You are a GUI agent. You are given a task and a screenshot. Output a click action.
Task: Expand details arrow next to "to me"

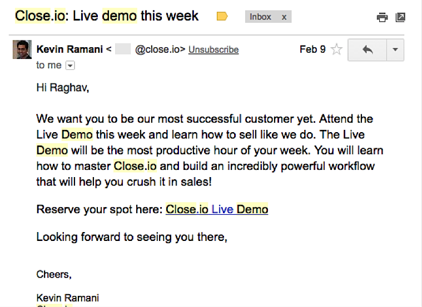[x=70, y=66]
